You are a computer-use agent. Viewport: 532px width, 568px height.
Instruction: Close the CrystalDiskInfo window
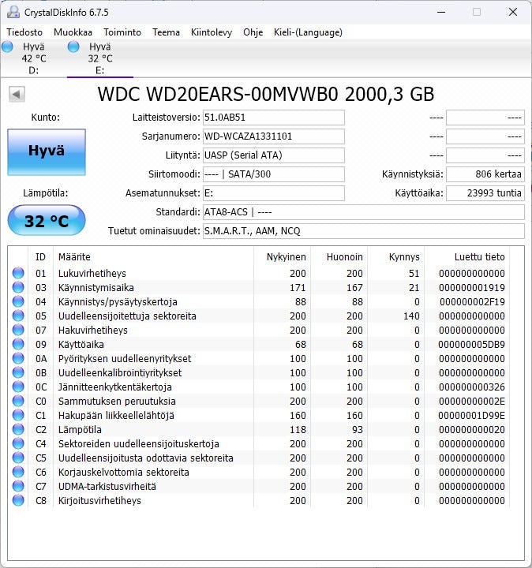tap(513, 12)
